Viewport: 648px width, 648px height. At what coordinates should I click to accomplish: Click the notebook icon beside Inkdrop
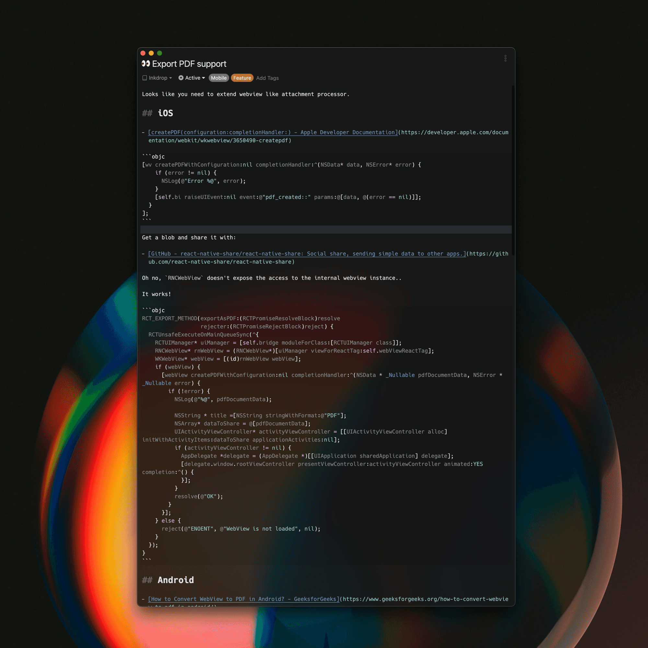pyautogui.click(x=145, y=78)
